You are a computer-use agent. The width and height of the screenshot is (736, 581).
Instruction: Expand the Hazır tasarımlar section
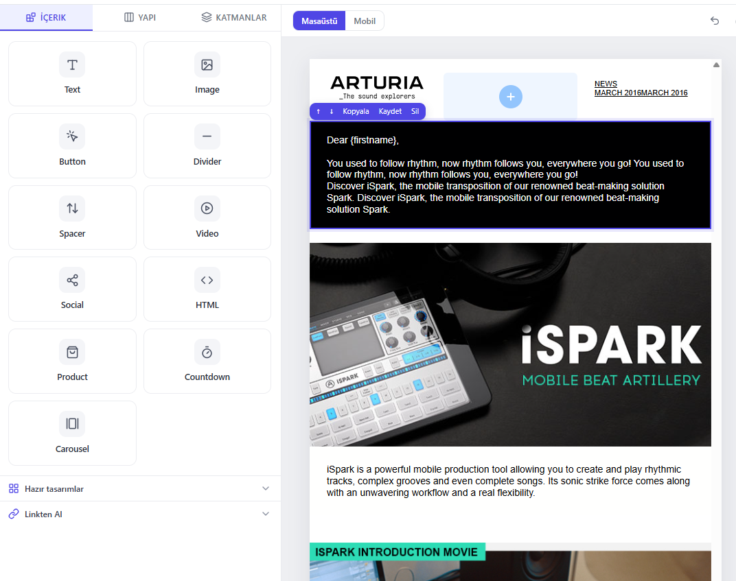tap(140, 488)
